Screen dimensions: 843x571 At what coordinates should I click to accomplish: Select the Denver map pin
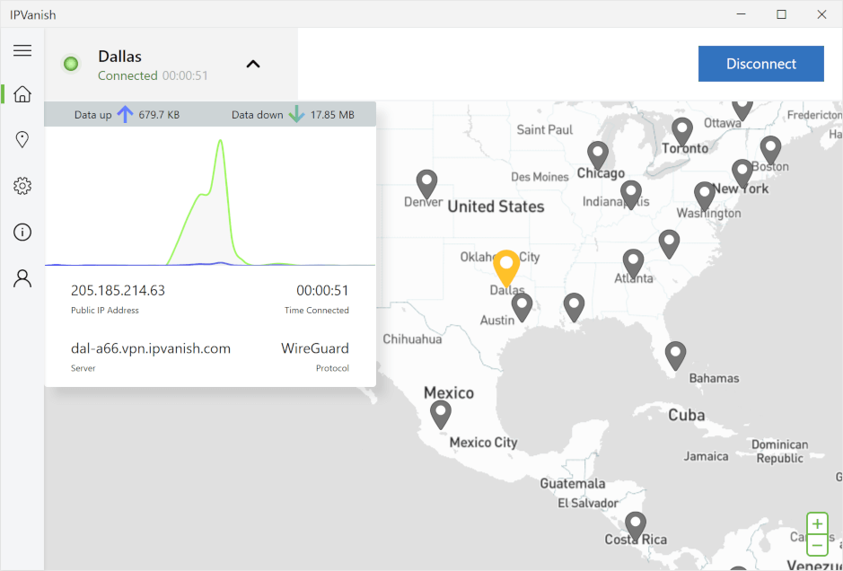pos(426,184)
